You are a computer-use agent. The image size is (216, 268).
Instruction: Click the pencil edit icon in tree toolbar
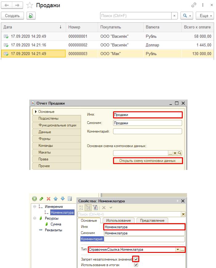41,199
